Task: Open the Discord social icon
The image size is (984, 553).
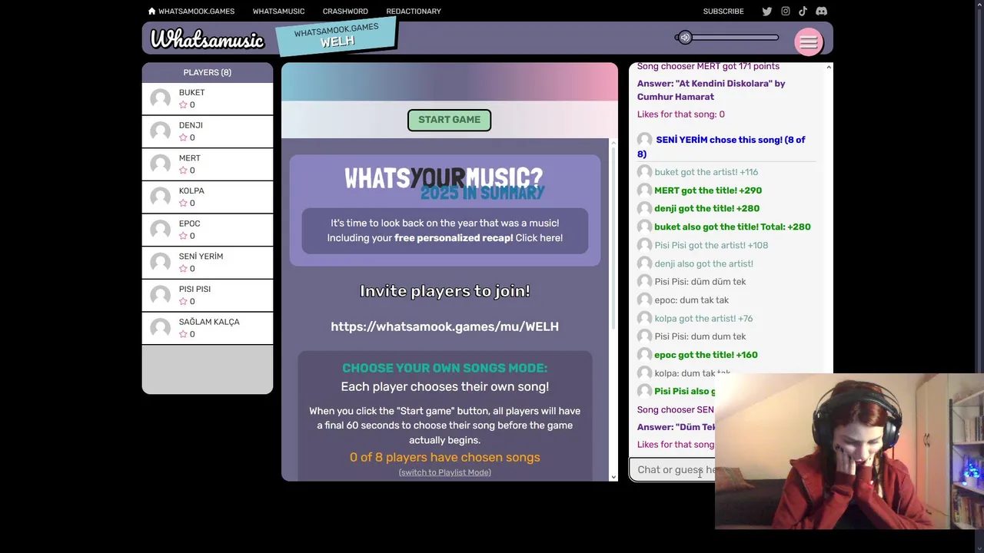Action: 821,11
